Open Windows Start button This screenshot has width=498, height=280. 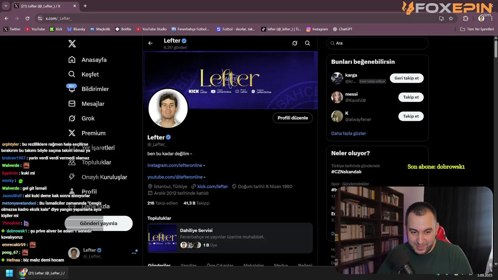9,273
